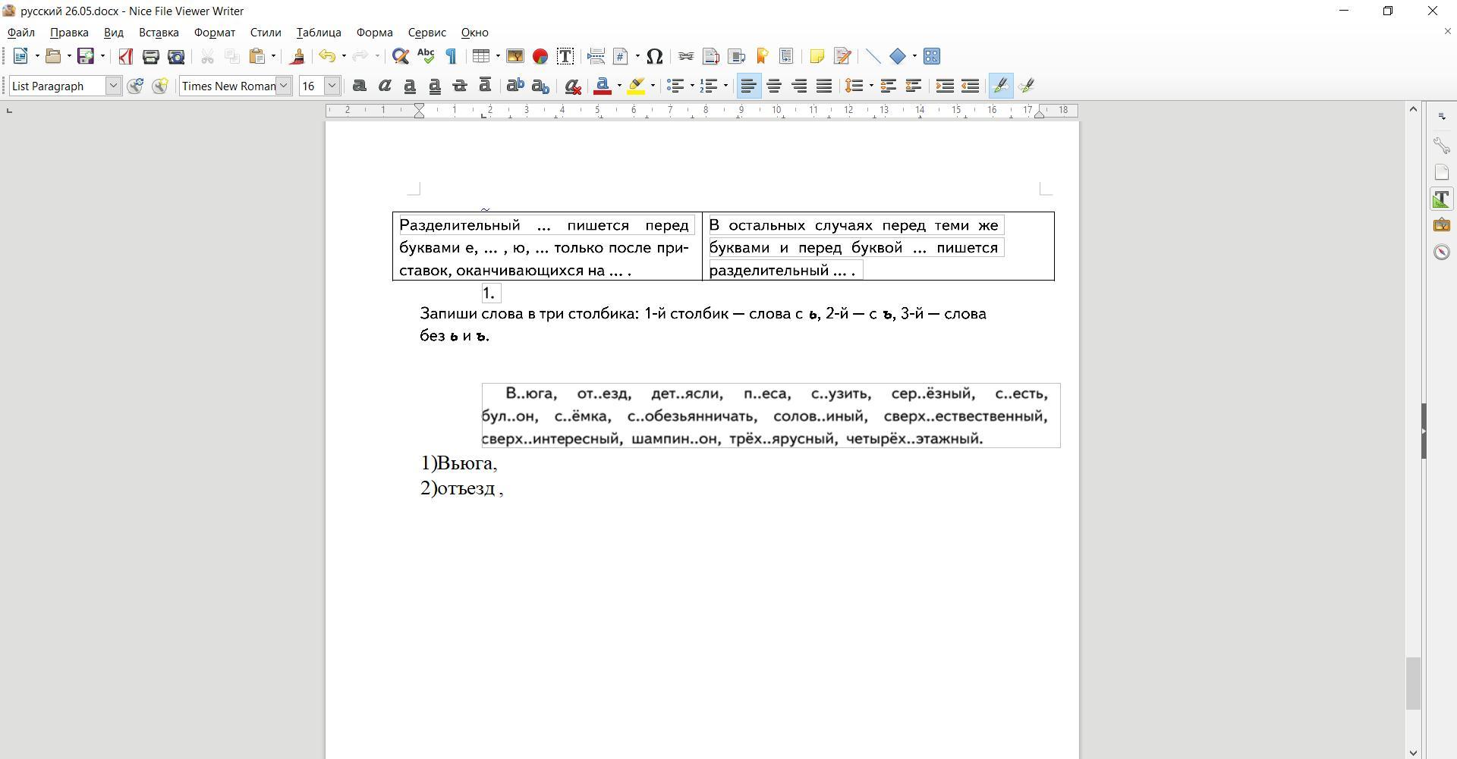Expand the numbered list style dropdown

pos(725,86)
